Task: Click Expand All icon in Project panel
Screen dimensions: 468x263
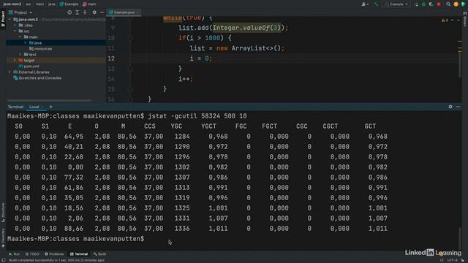Action: pyautogui.click(x=78, y=12)
